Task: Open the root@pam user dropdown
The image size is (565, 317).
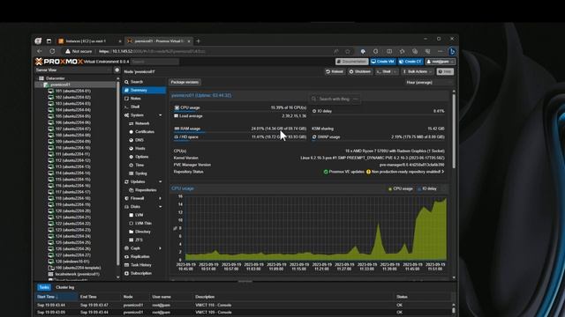Action: tap(440, 62)
